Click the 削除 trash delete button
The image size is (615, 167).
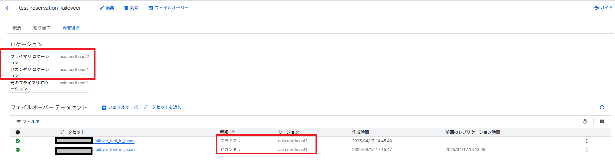click(x=131, y=8)
